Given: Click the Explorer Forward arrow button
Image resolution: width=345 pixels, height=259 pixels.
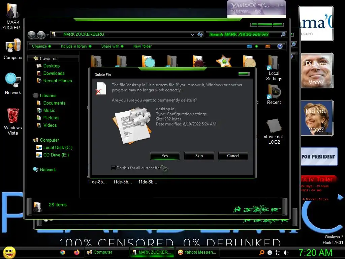Looking at the screenshot, I should 41,35.
